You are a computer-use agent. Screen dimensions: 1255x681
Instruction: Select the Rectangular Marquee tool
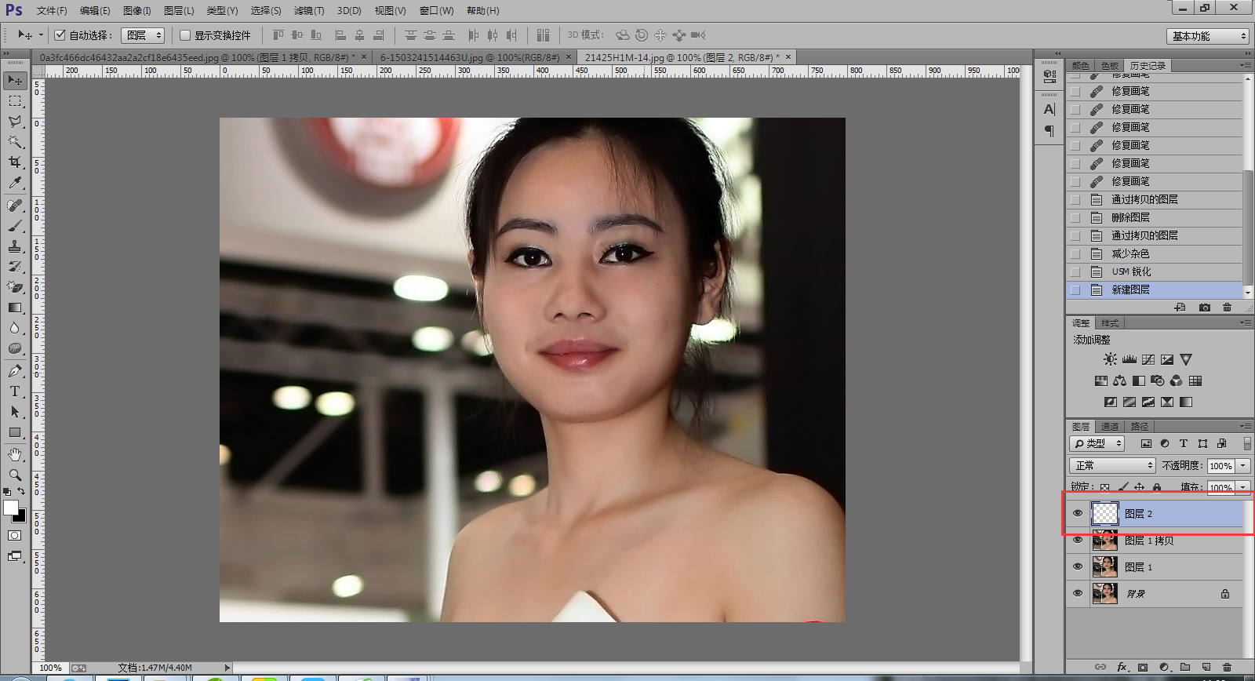coord(15,101)
